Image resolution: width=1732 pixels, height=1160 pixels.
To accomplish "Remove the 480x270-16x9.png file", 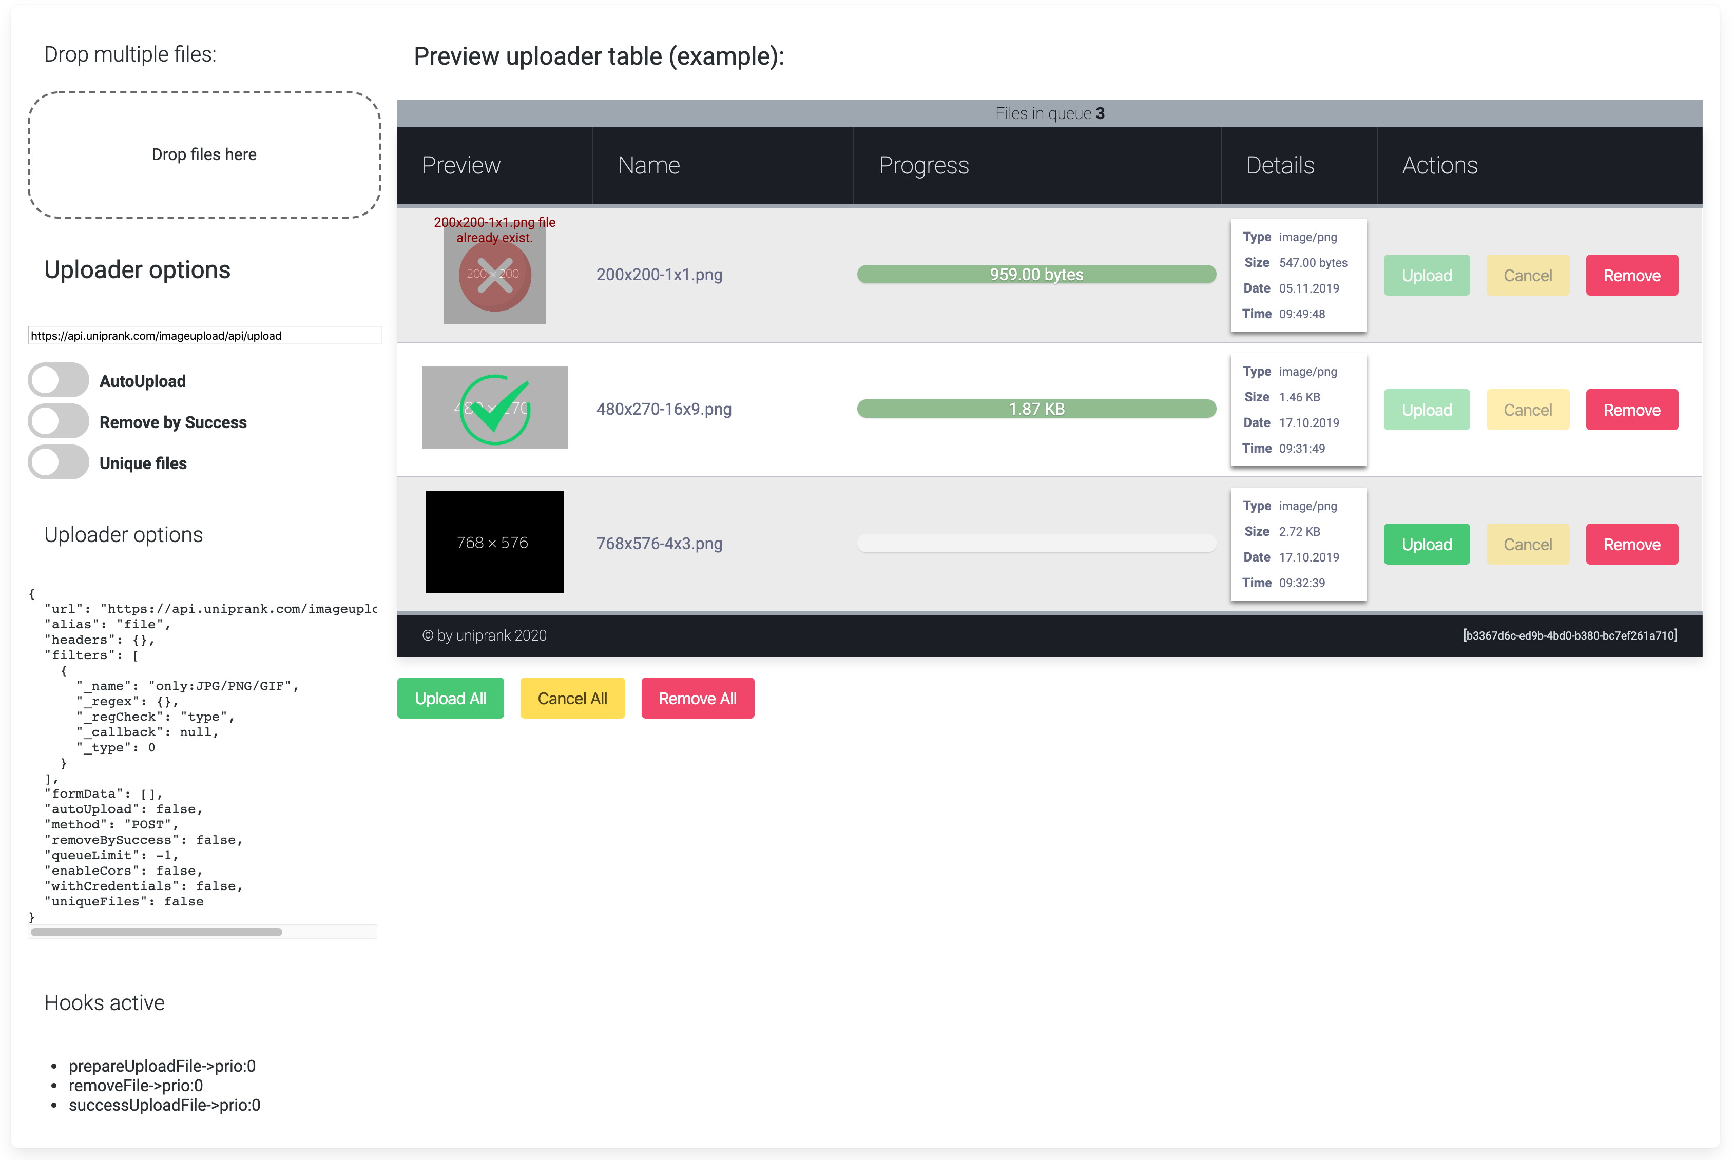I will click(x=1631, y=409).
